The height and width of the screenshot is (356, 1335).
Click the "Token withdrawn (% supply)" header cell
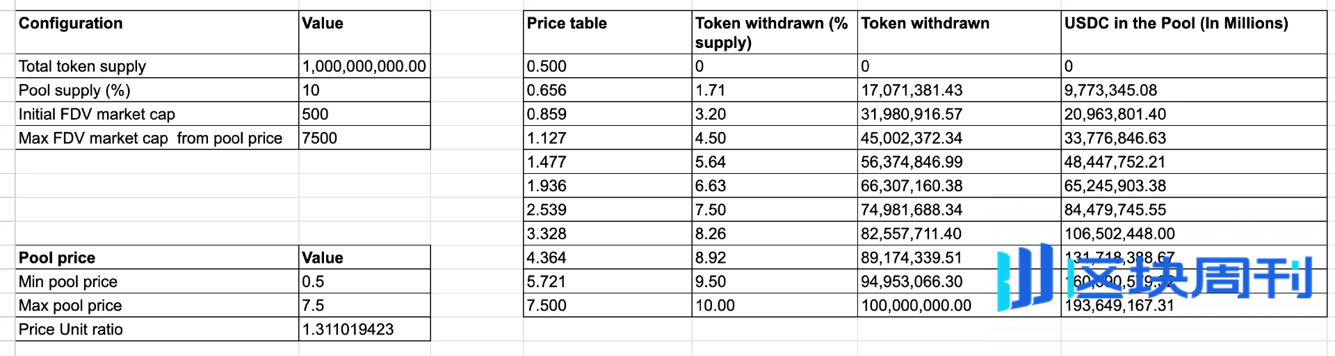pyautogui.click(x=774, y=33)
